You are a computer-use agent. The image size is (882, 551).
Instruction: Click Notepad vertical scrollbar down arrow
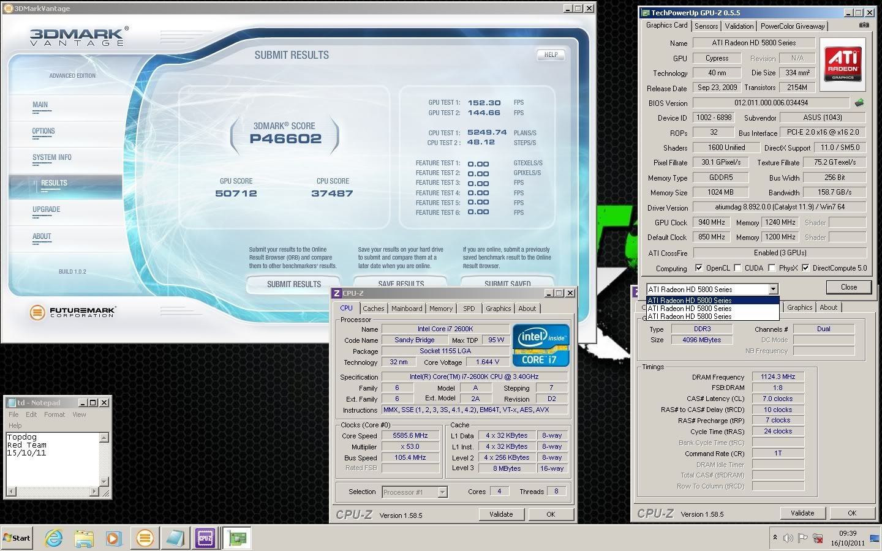(104, 481)
